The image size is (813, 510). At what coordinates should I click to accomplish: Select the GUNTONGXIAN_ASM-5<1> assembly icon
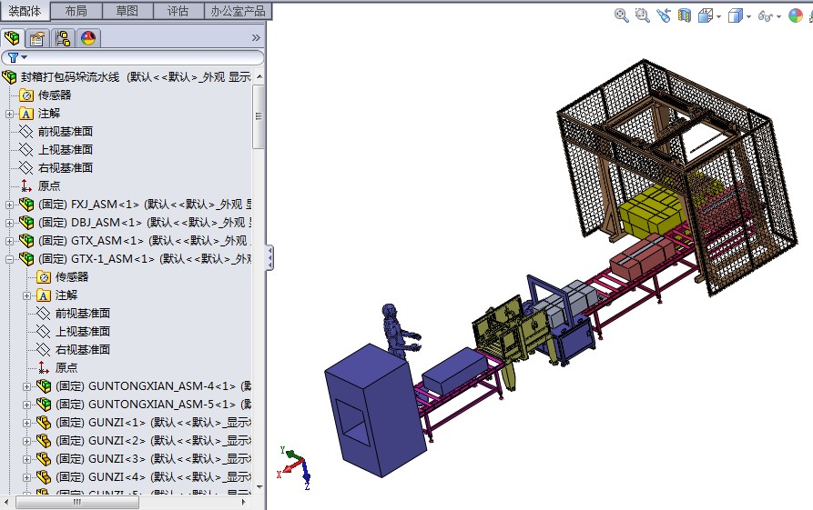[x=44, y=404]
